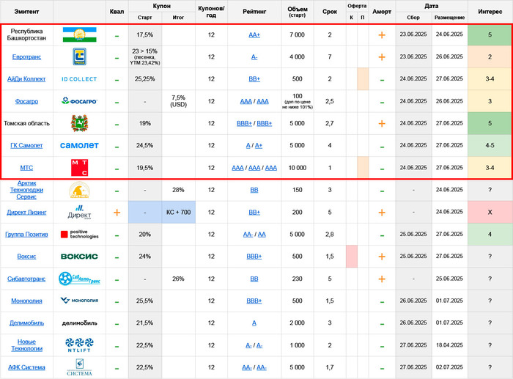Open the A rating link for Делимобиль
Image resolution: width=513 pixels, height=379 pixels.
(x=254, y=323)
